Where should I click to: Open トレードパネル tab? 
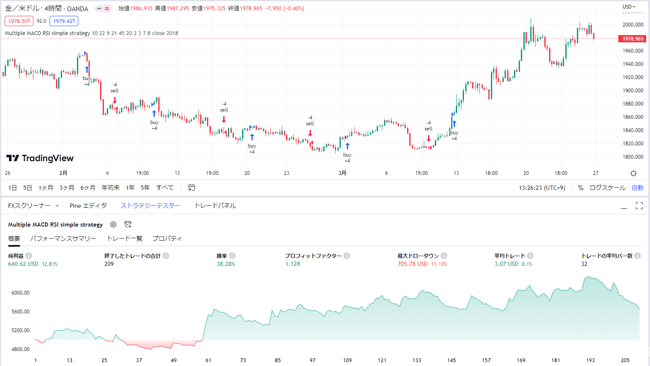[215, 206]
